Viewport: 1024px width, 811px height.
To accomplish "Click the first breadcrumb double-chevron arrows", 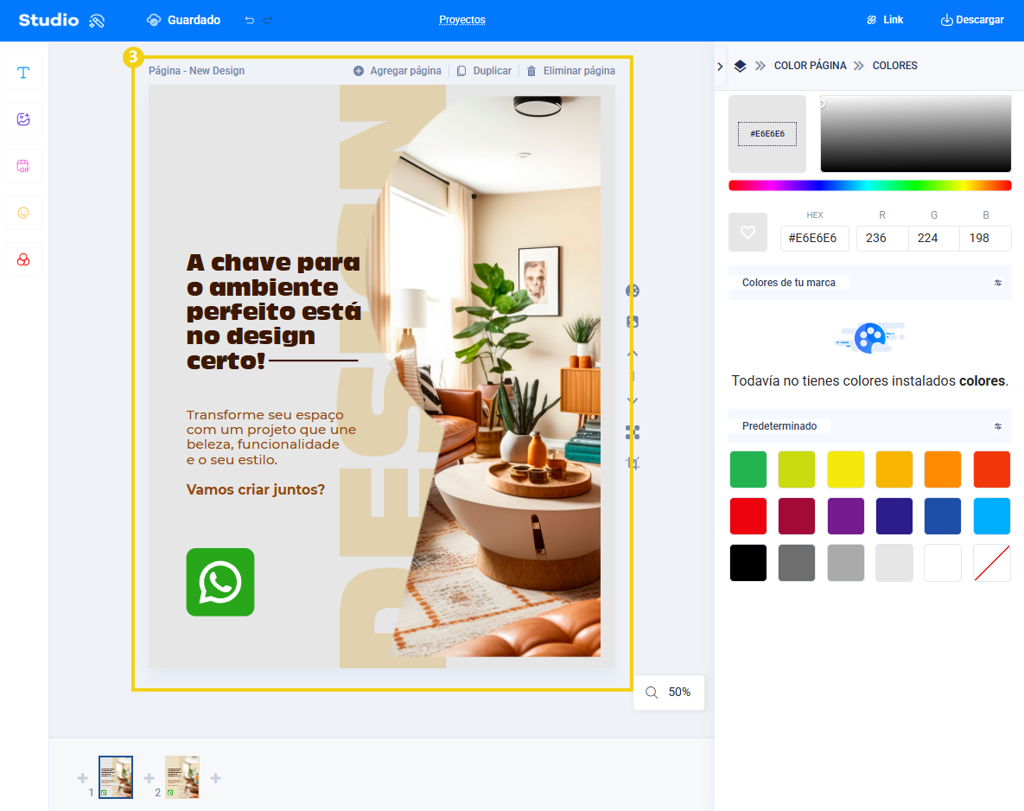I will tap(760, 66).
